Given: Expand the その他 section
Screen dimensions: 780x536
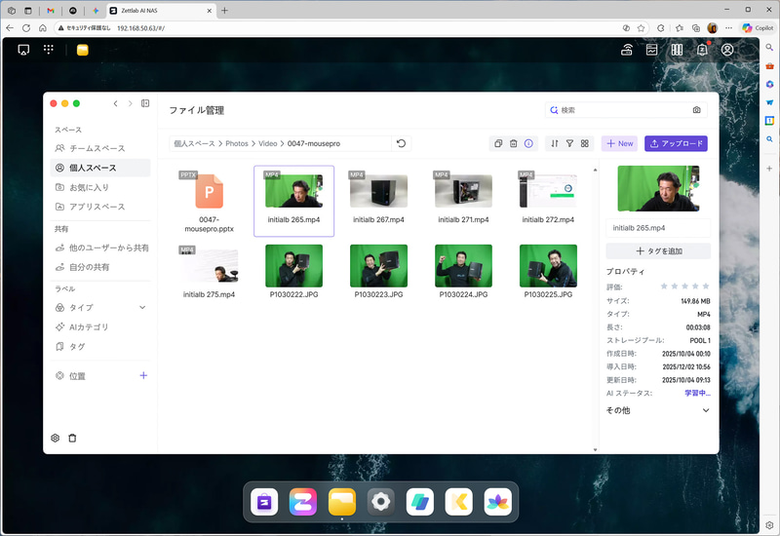Looking at the screenshot, I should (705, 410).
